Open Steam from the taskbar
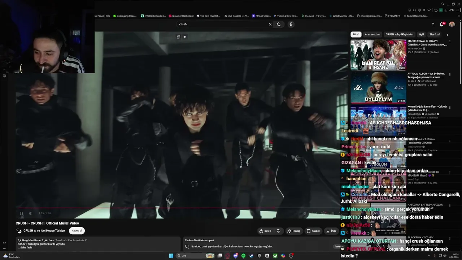 tap(252, 256)
